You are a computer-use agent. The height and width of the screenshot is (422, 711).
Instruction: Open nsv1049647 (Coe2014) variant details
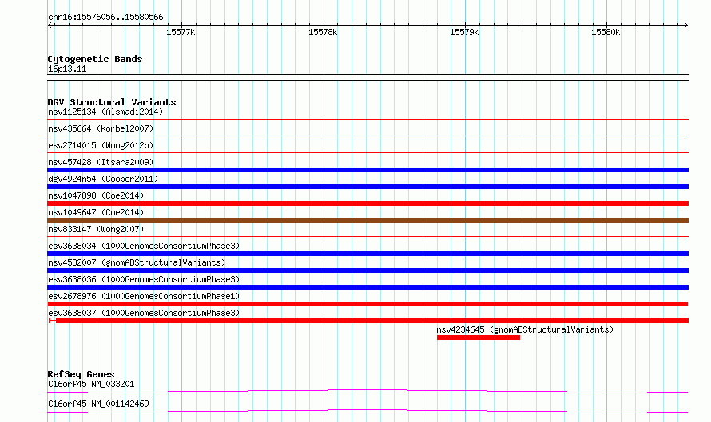[x=96, y=212]
